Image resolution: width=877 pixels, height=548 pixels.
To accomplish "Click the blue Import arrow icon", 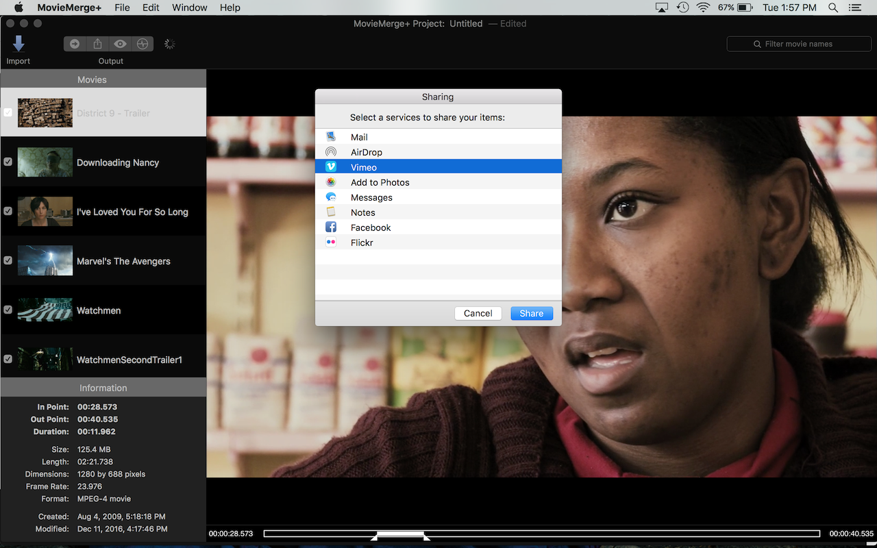I will click(18, 44).
